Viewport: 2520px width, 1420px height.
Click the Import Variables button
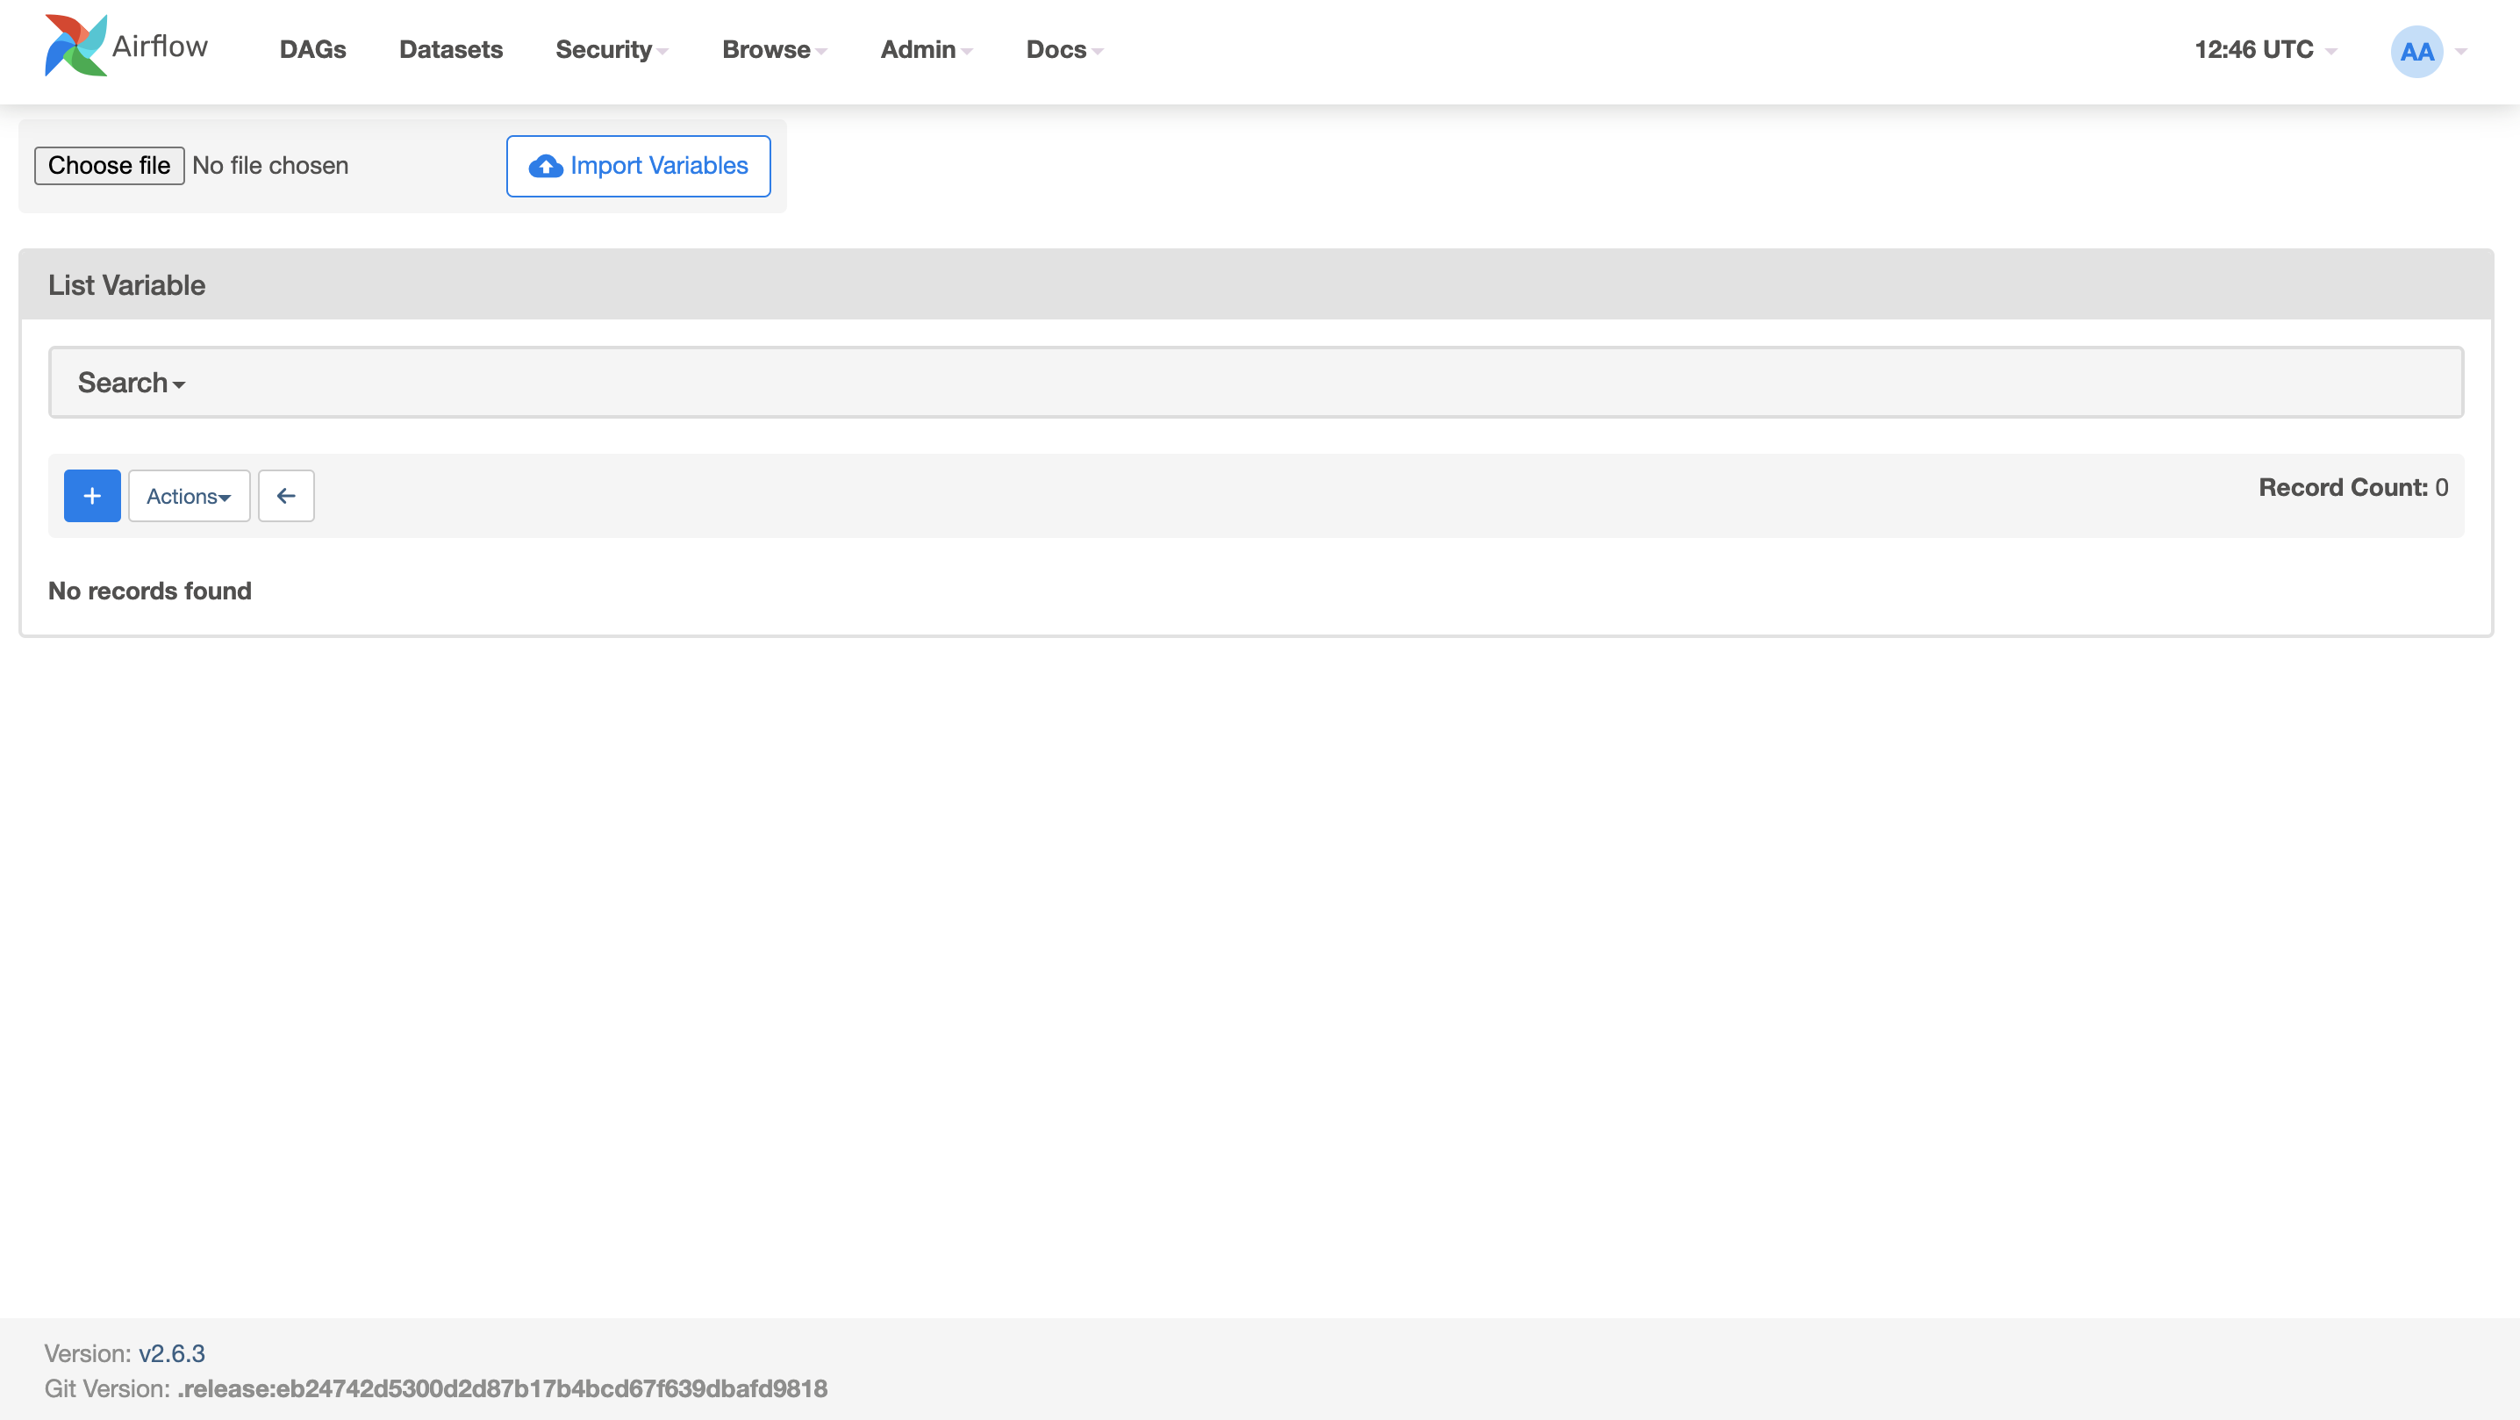click(x=637, y=165)
